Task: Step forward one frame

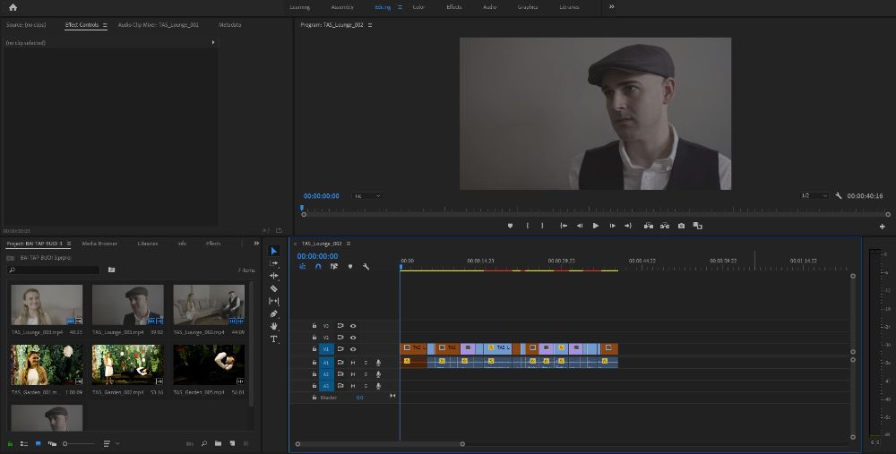Action: click(x=612, y=226)
